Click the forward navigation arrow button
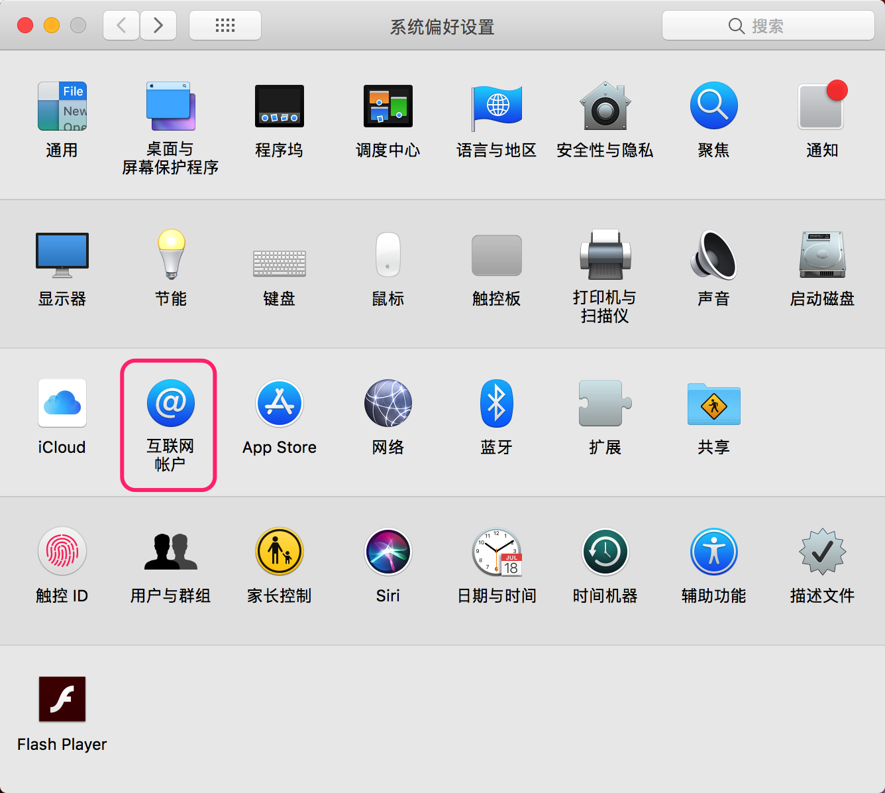Image resolution: width=885 pixels, height=793 pixels. pos(158,26)
